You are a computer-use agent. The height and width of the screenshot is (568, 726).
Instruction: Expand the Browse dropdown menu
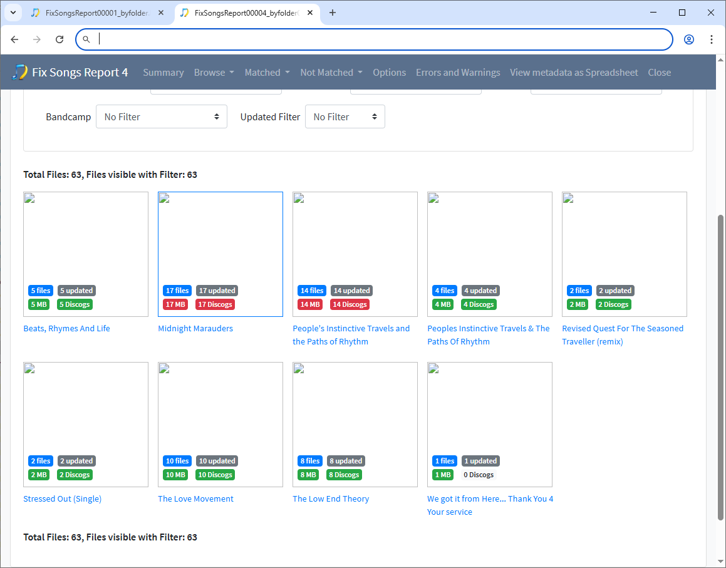click(x=214, y=72)
